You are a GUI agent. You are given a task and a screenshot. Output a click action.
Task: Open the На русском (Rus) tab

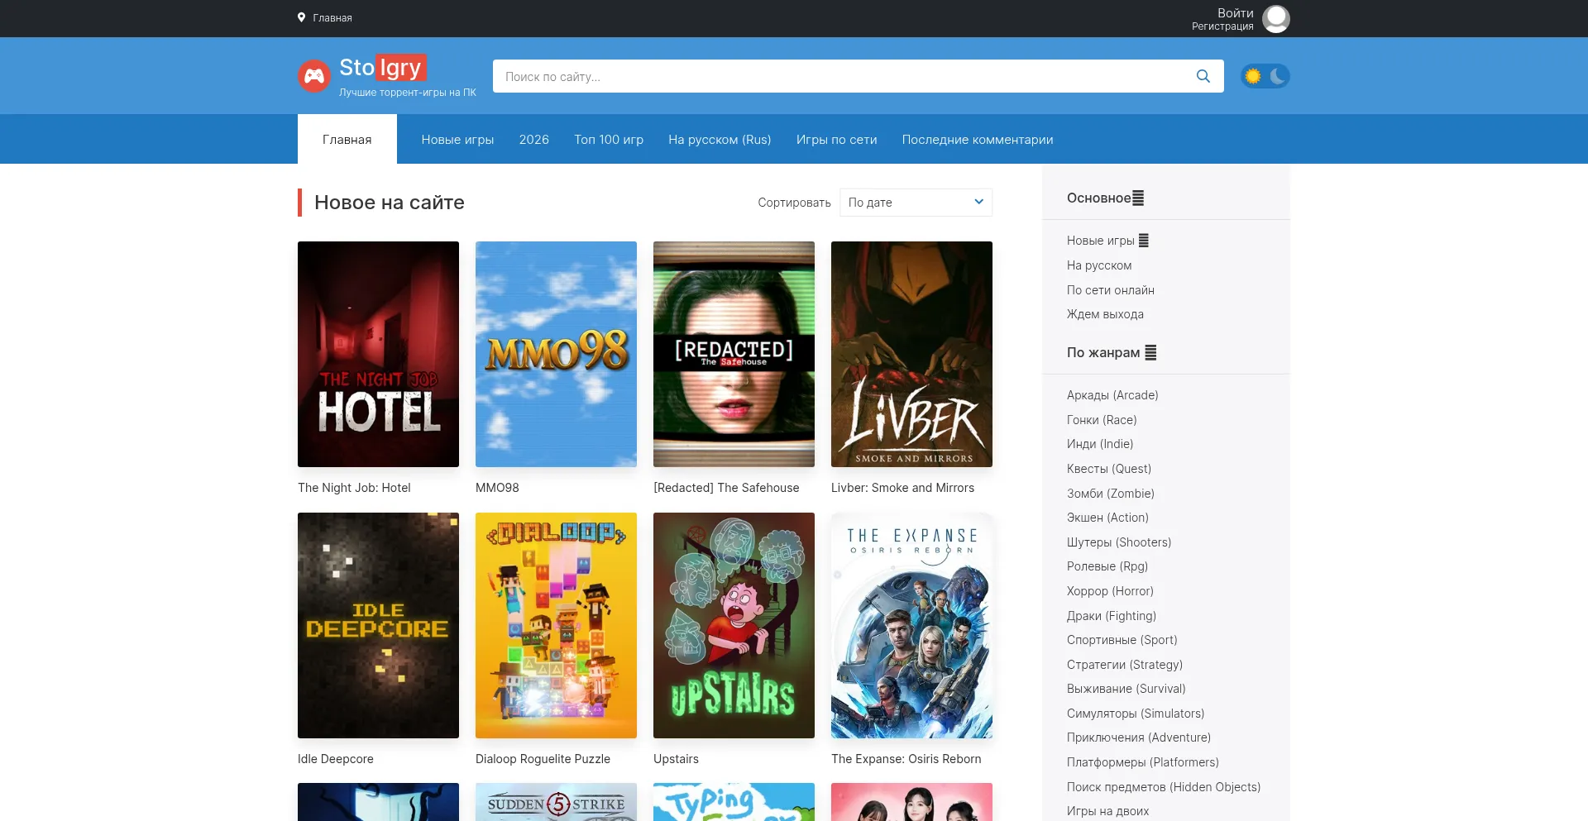(720, 139)
